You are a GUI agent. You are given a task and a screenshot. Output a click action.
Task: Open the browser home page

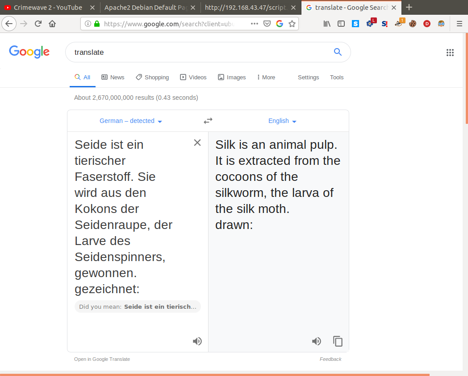click(52, 24)
